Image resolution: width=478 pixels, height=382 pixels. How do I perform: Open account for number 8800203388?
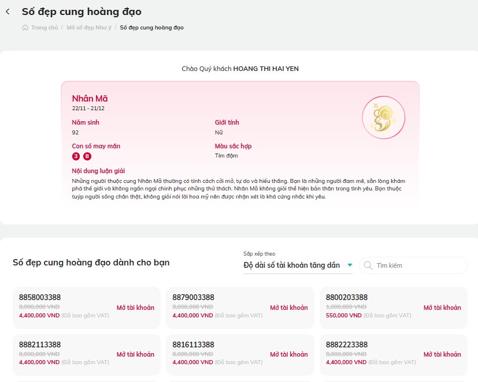pos(442,308)
